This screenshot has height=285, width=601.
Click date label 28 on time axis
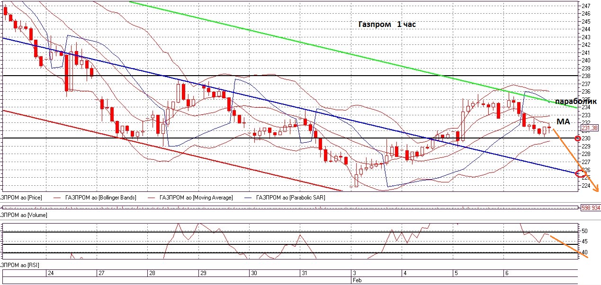tap(152, 273)
